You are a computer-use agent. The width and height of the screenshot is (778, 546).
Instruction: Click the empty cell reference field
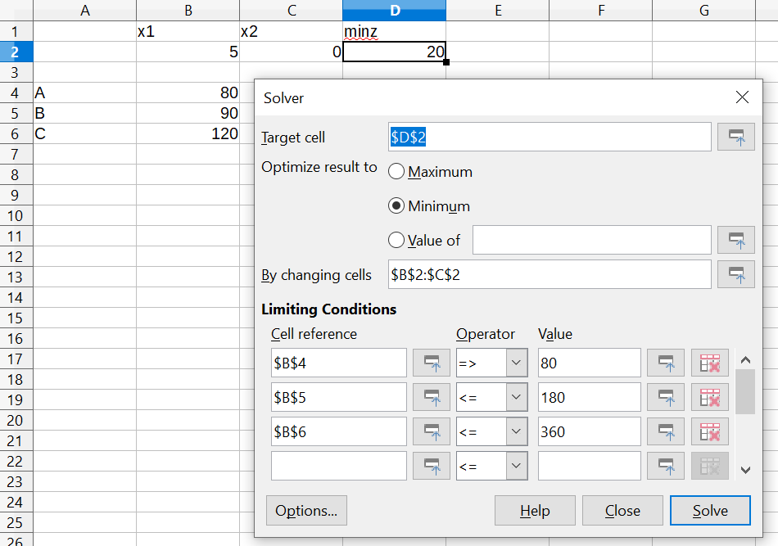tap(339, 466)
